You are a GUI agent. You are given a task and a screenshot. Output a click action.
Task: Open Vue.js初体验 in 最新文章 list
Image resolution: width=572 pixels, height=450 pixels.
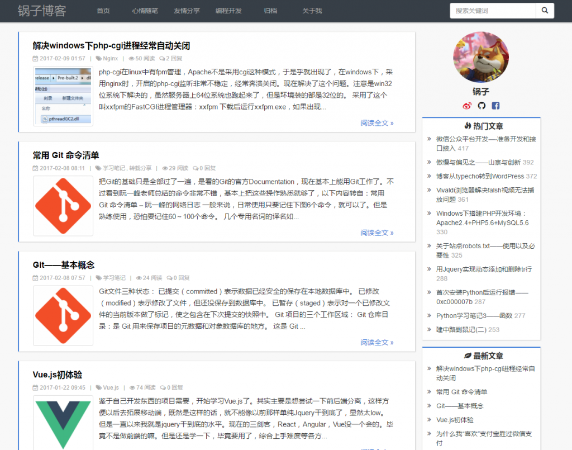455,420
